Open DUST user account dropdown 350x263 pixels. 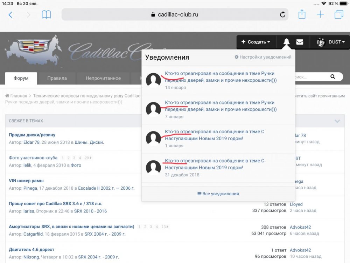tap(331, 42)
